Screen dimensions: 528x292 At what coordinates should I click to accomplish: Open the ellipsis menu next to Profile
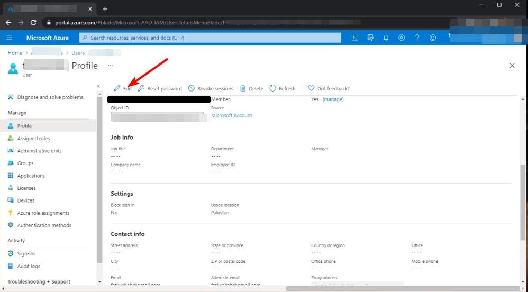111,66
